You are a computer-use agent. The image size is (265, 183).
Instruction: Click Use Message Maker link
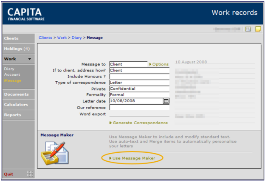coord(132,158)
